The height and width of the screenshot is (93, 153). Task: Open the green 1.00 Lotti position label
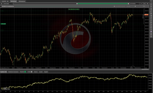point(3,24)
